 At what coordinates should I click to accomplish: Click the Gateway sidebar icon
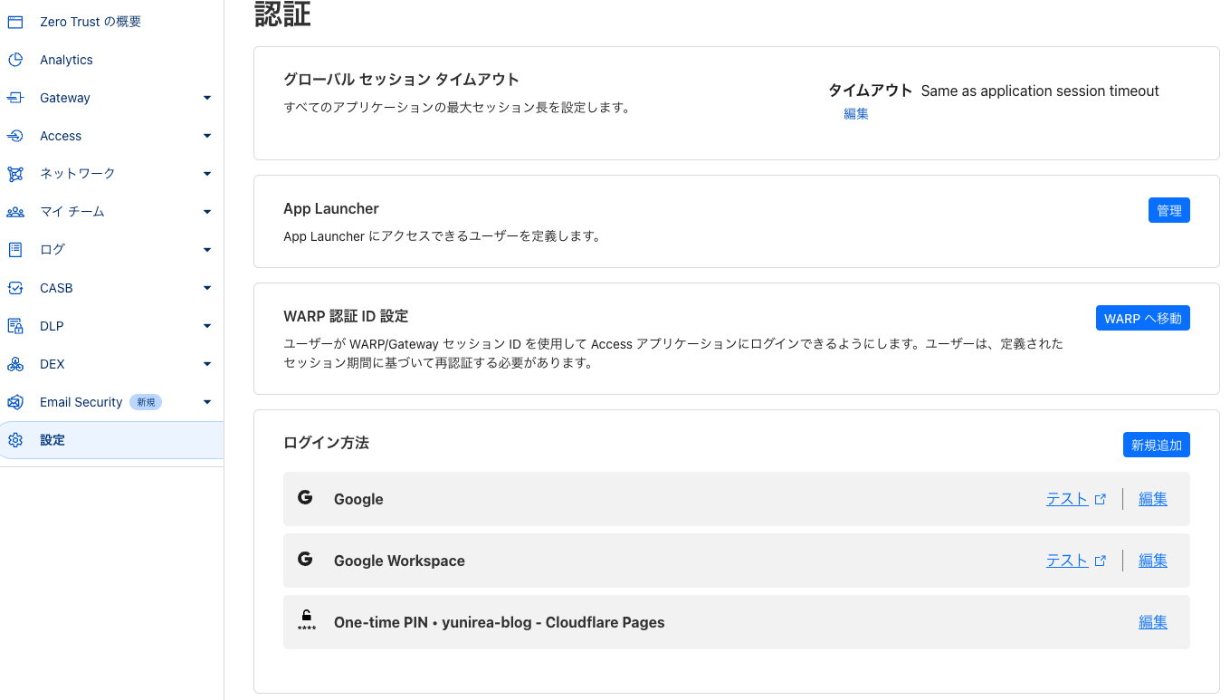click(15, 98)
